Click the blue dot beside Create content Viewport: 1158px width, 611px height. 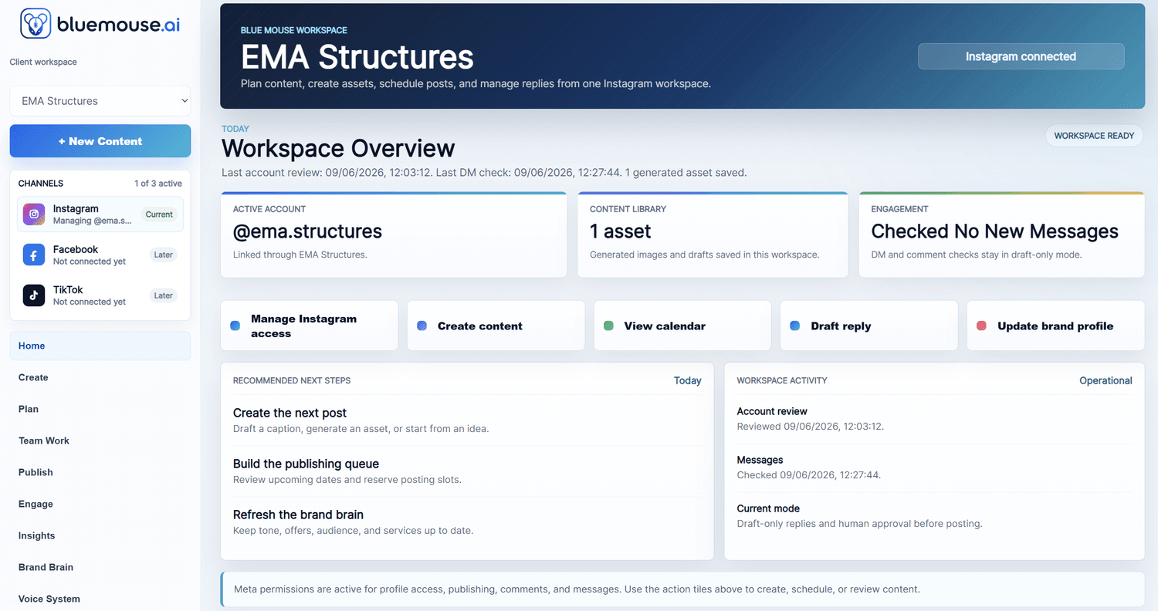(422, 326)
